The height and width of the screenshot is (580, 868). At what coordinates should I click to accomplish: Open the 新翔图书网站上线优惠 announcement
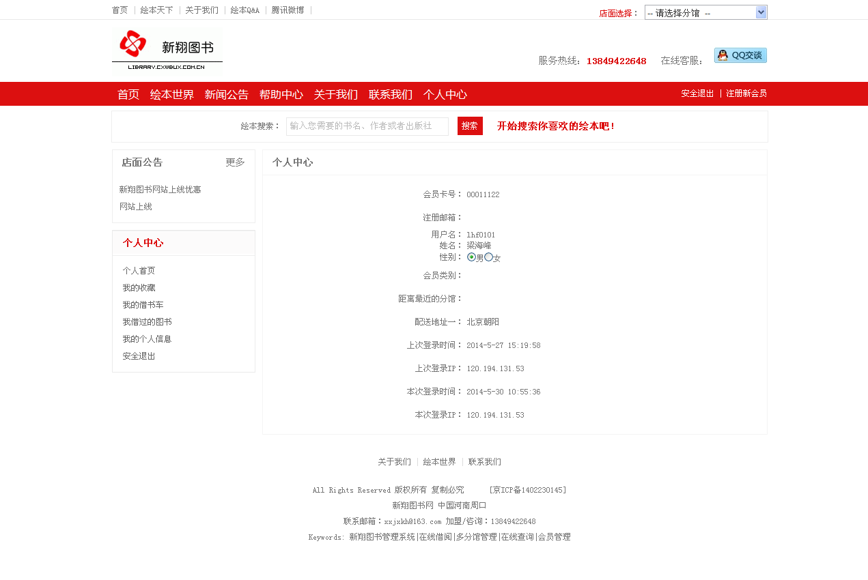tap(160, 190)
